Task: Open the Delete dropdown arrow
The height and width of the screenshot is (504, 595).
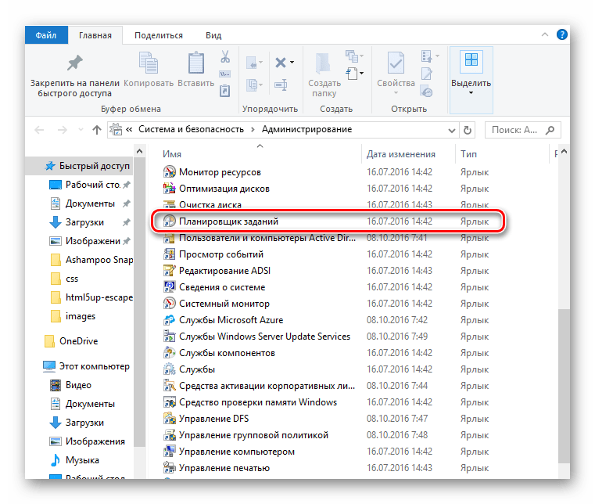Action: (x=292, y=63)
